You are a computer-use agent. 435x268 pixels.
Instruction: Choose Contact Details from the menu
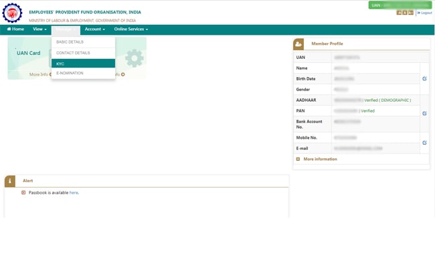(73, 53)
